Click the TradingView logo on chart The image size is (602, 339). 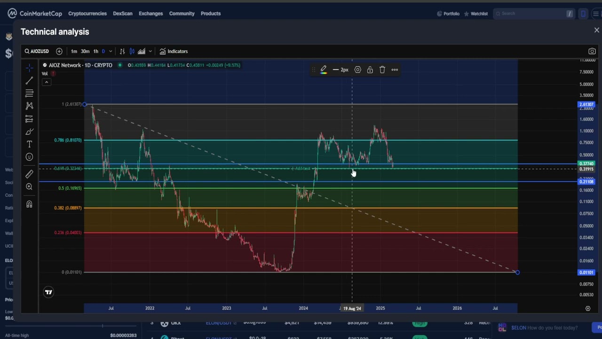[x=48, y=292]
